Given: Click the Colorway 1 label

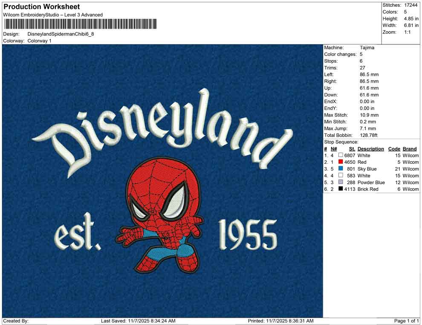Looking at the screenshot, I should click(39, 41).
